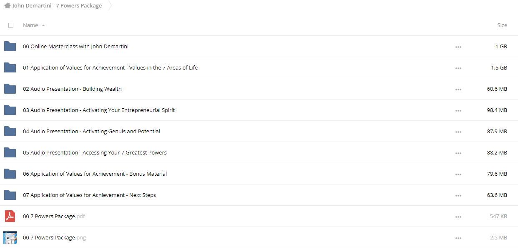Image resolution: width=518 pixels, height=249 pixels.
Task: Open the 00 Online Masterclass folder icon
Action: tap(10, 46)
